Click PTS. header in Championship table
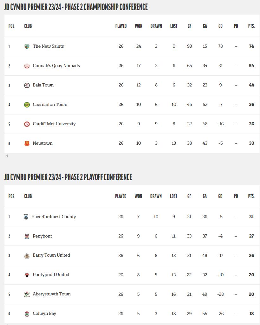The image size is (260, 325). (251, 26)
